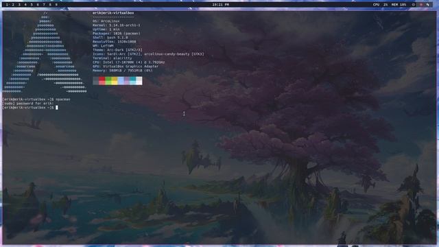Click the Memory usage line
Screen dimensions: 439x247
(123, 70)
